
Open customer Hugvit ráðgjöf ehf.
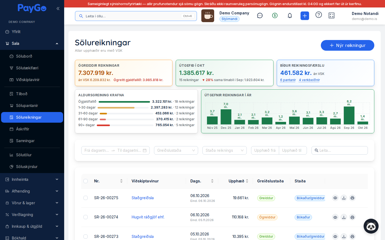[148, 217]
